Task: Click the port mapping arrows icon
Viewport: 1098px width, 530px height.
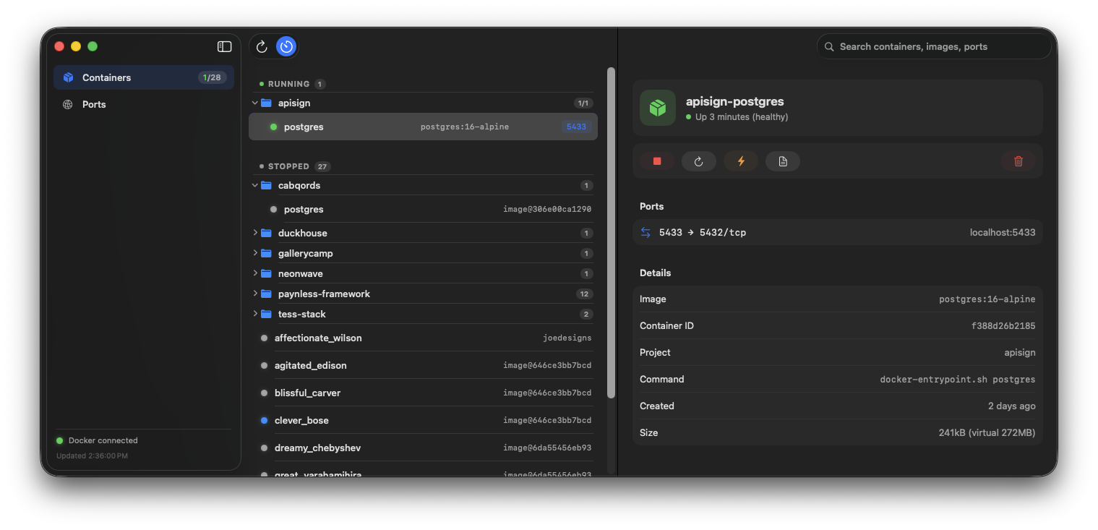Action: [x=645, y=233]
